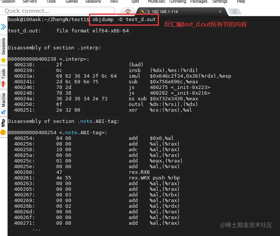Open the Games toolbar item
Viewport: 280px width, 236px height.
click(72, 2)
